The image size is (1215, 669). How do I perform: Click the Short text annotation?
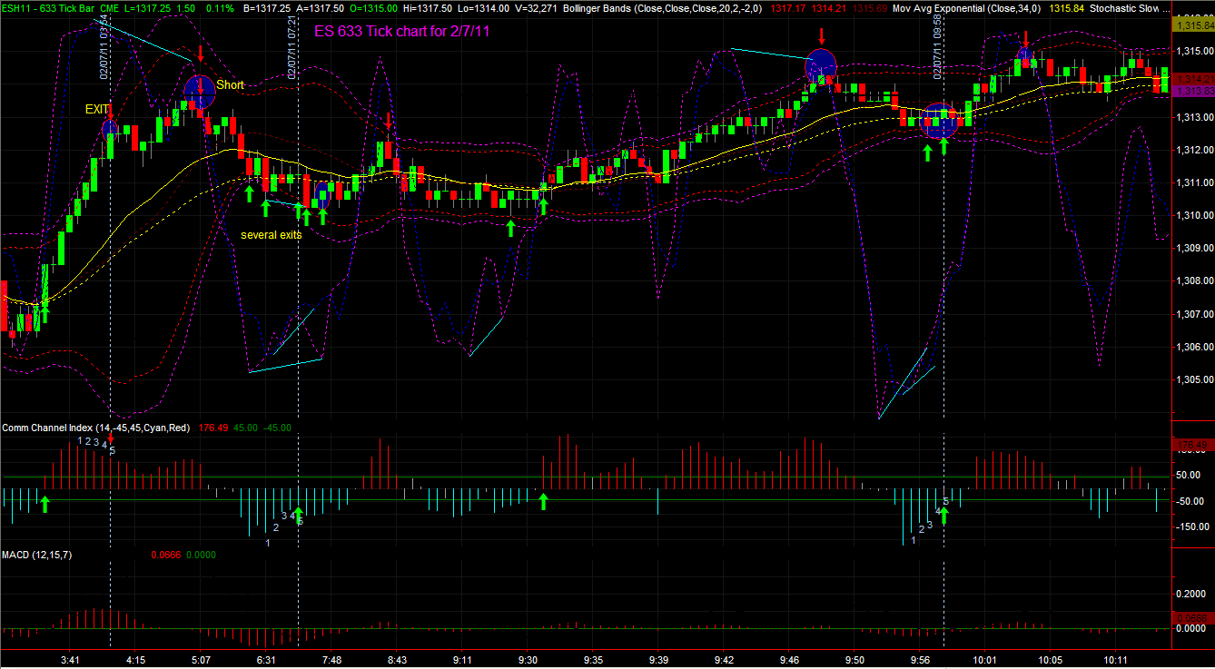tap(230, 84)
